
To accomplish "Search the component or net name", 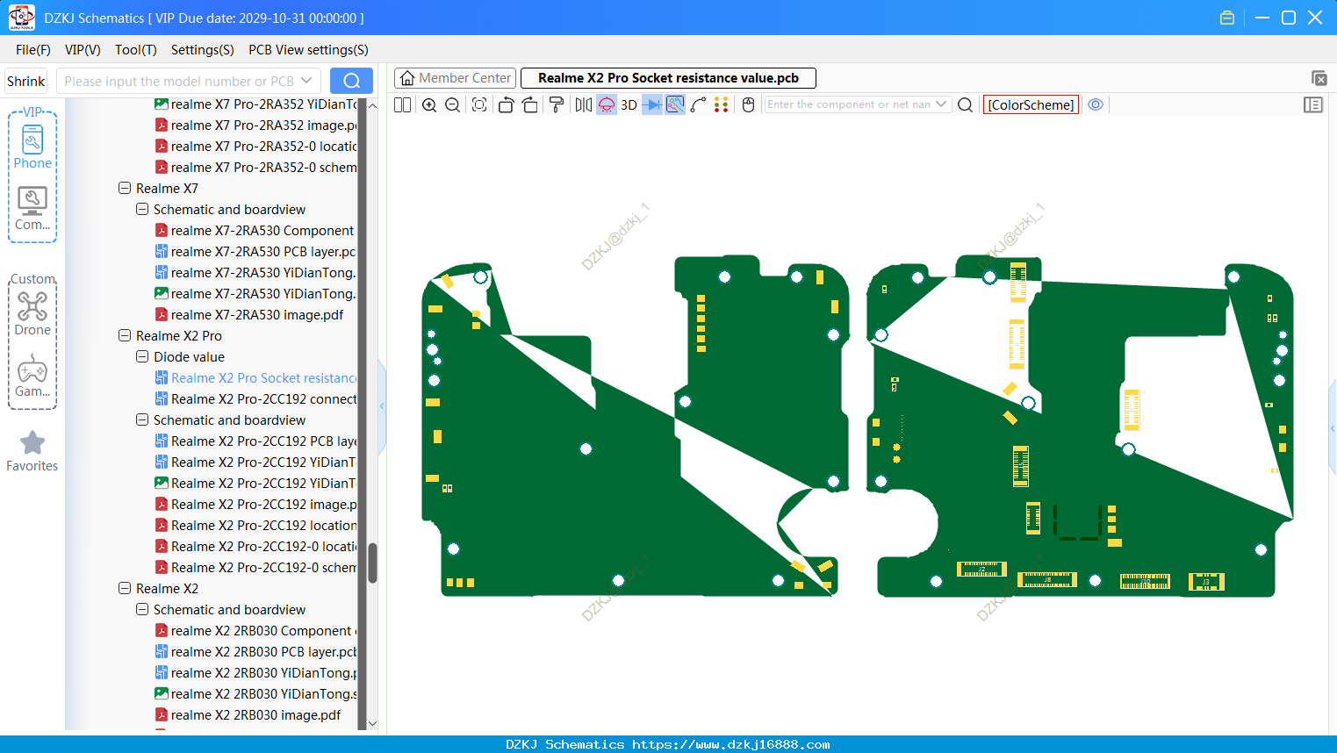I will [x=965, y=104].
